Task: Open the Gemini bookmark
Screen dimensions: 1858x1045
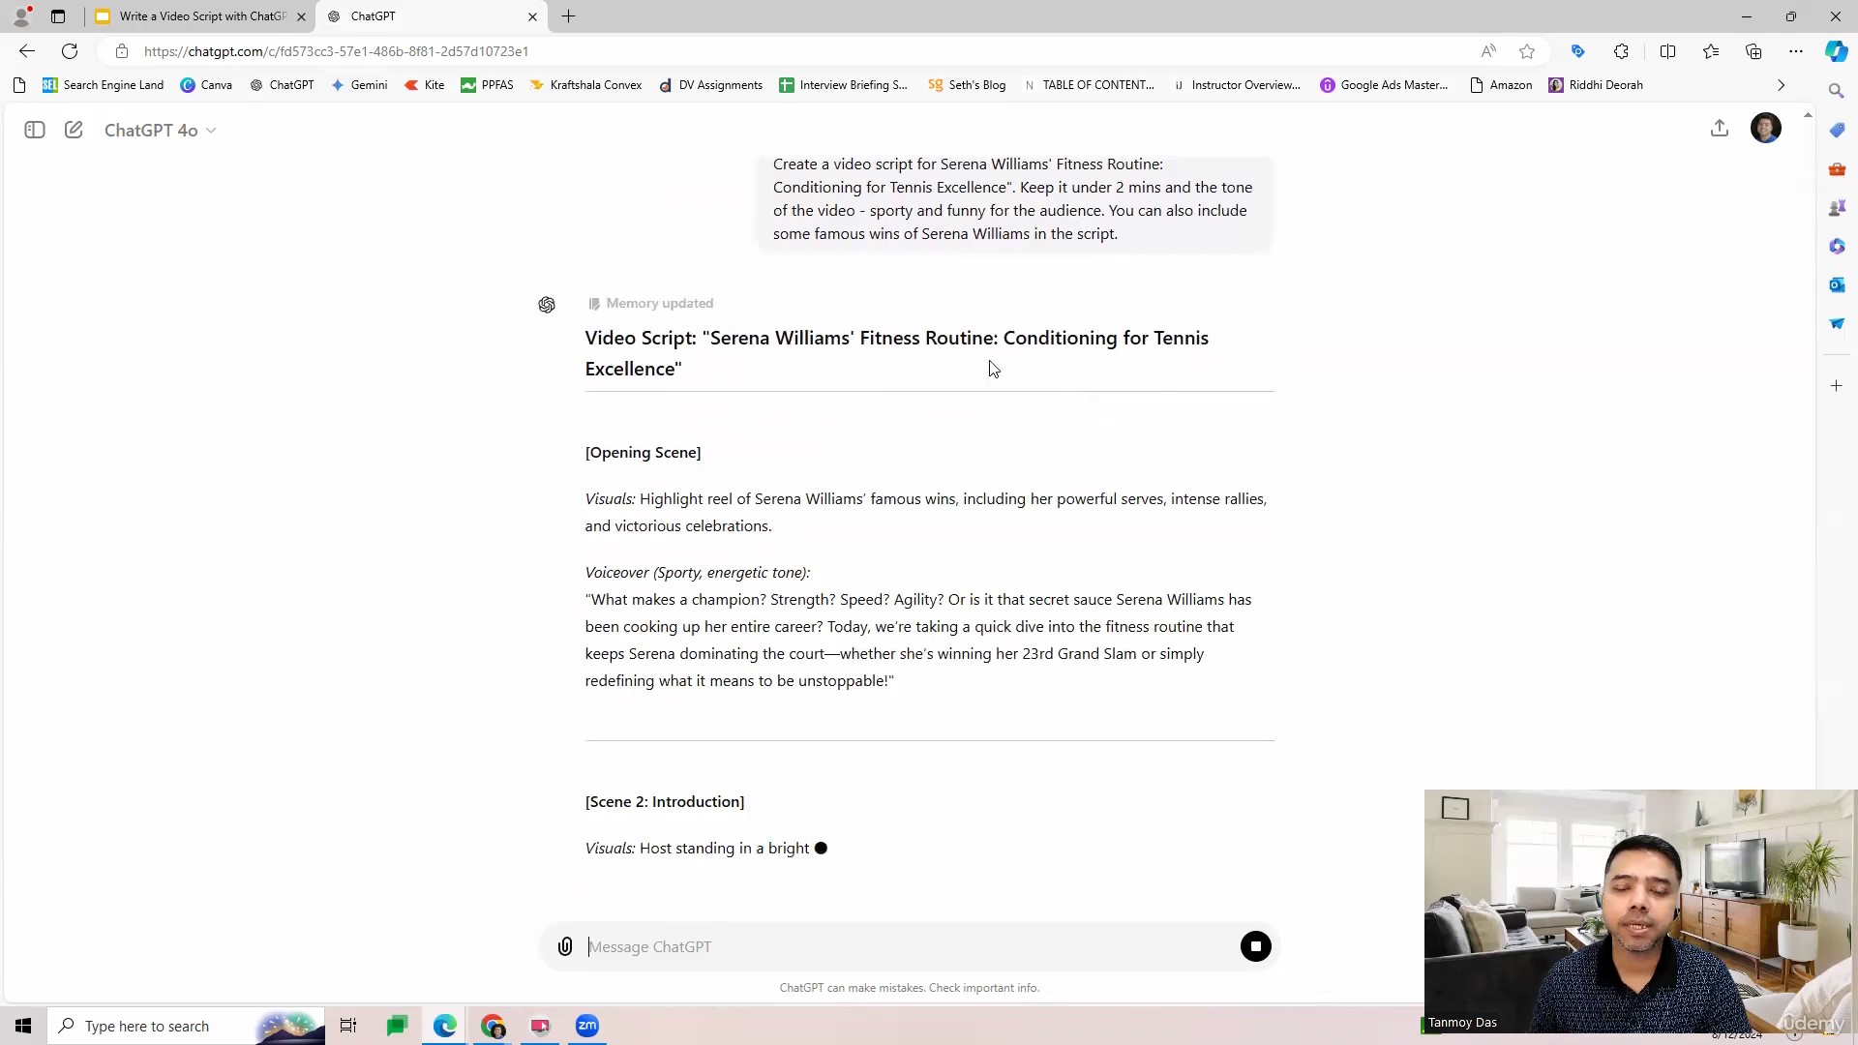Action: [x=359, y=85]
